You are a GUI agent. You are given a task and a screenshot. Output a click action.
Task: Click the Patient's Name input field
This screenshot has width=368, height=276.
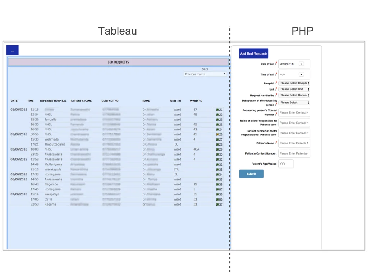pos(294,143)
